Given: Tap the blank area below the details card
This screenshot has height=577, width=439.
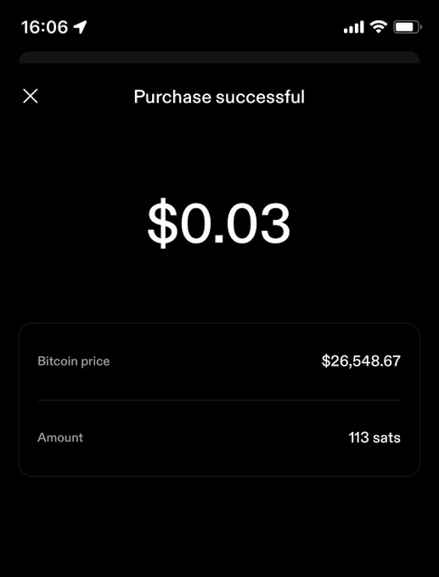Looking at the screenshot, I should click(219, 526).
